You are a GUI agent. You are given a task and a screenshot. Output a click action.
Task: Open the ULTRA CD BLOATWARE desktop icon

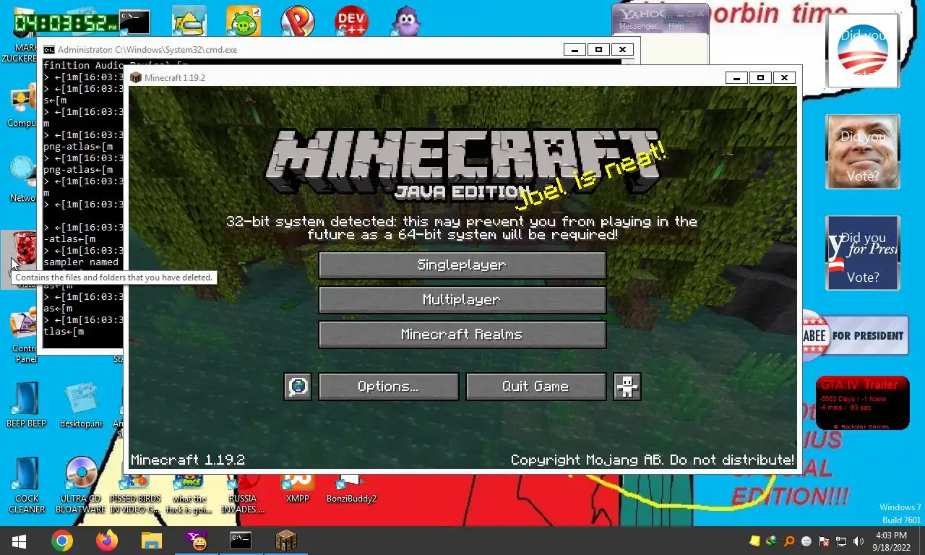(81, 484)
